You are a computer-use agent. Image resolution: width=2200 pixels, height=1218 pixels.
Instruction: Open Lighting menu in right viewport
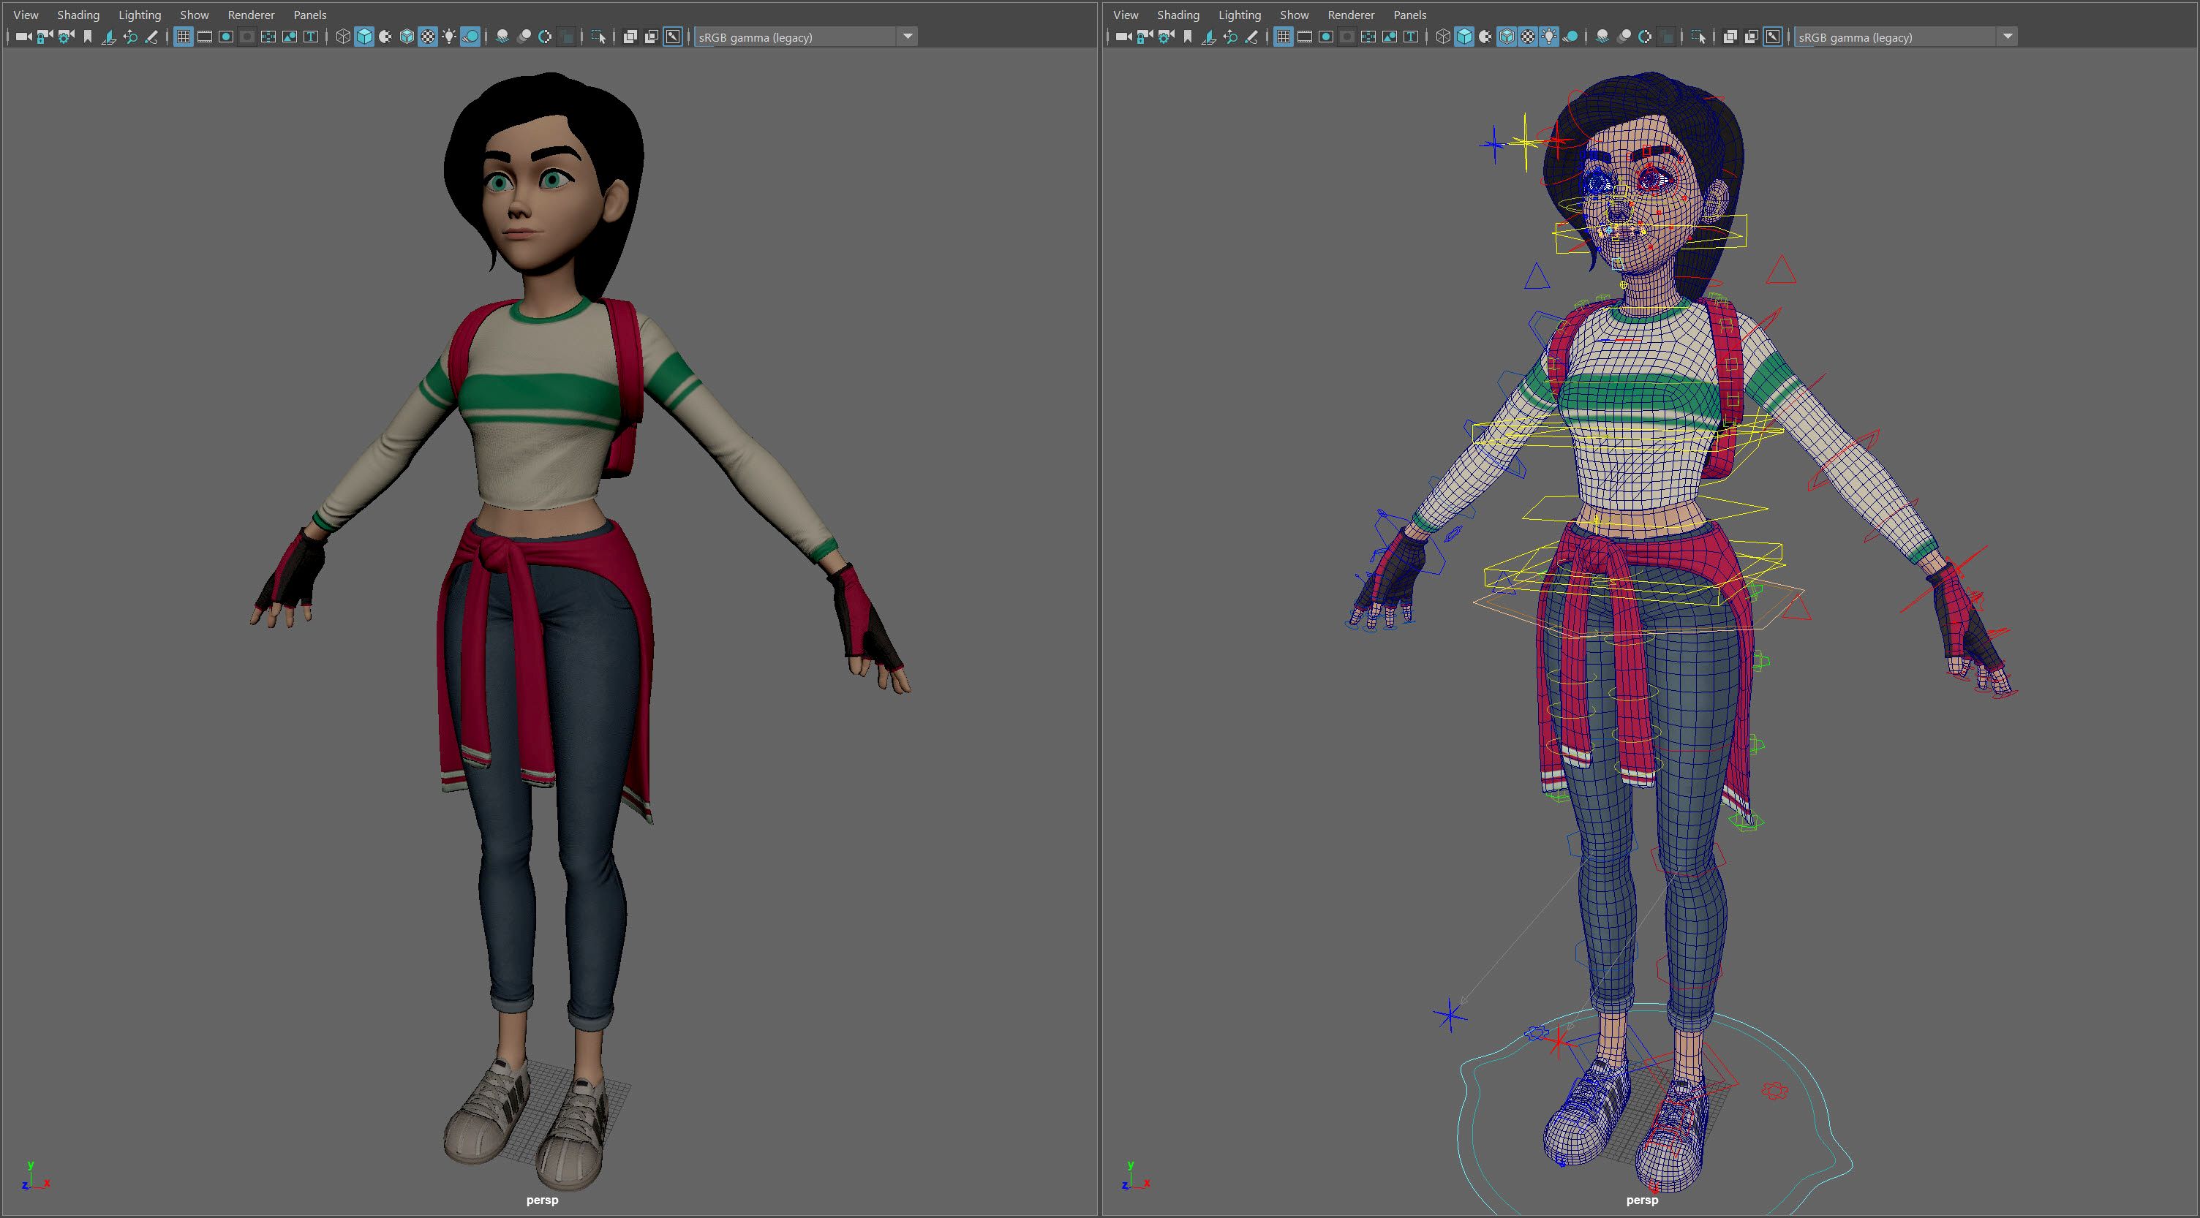point(1239,15)
